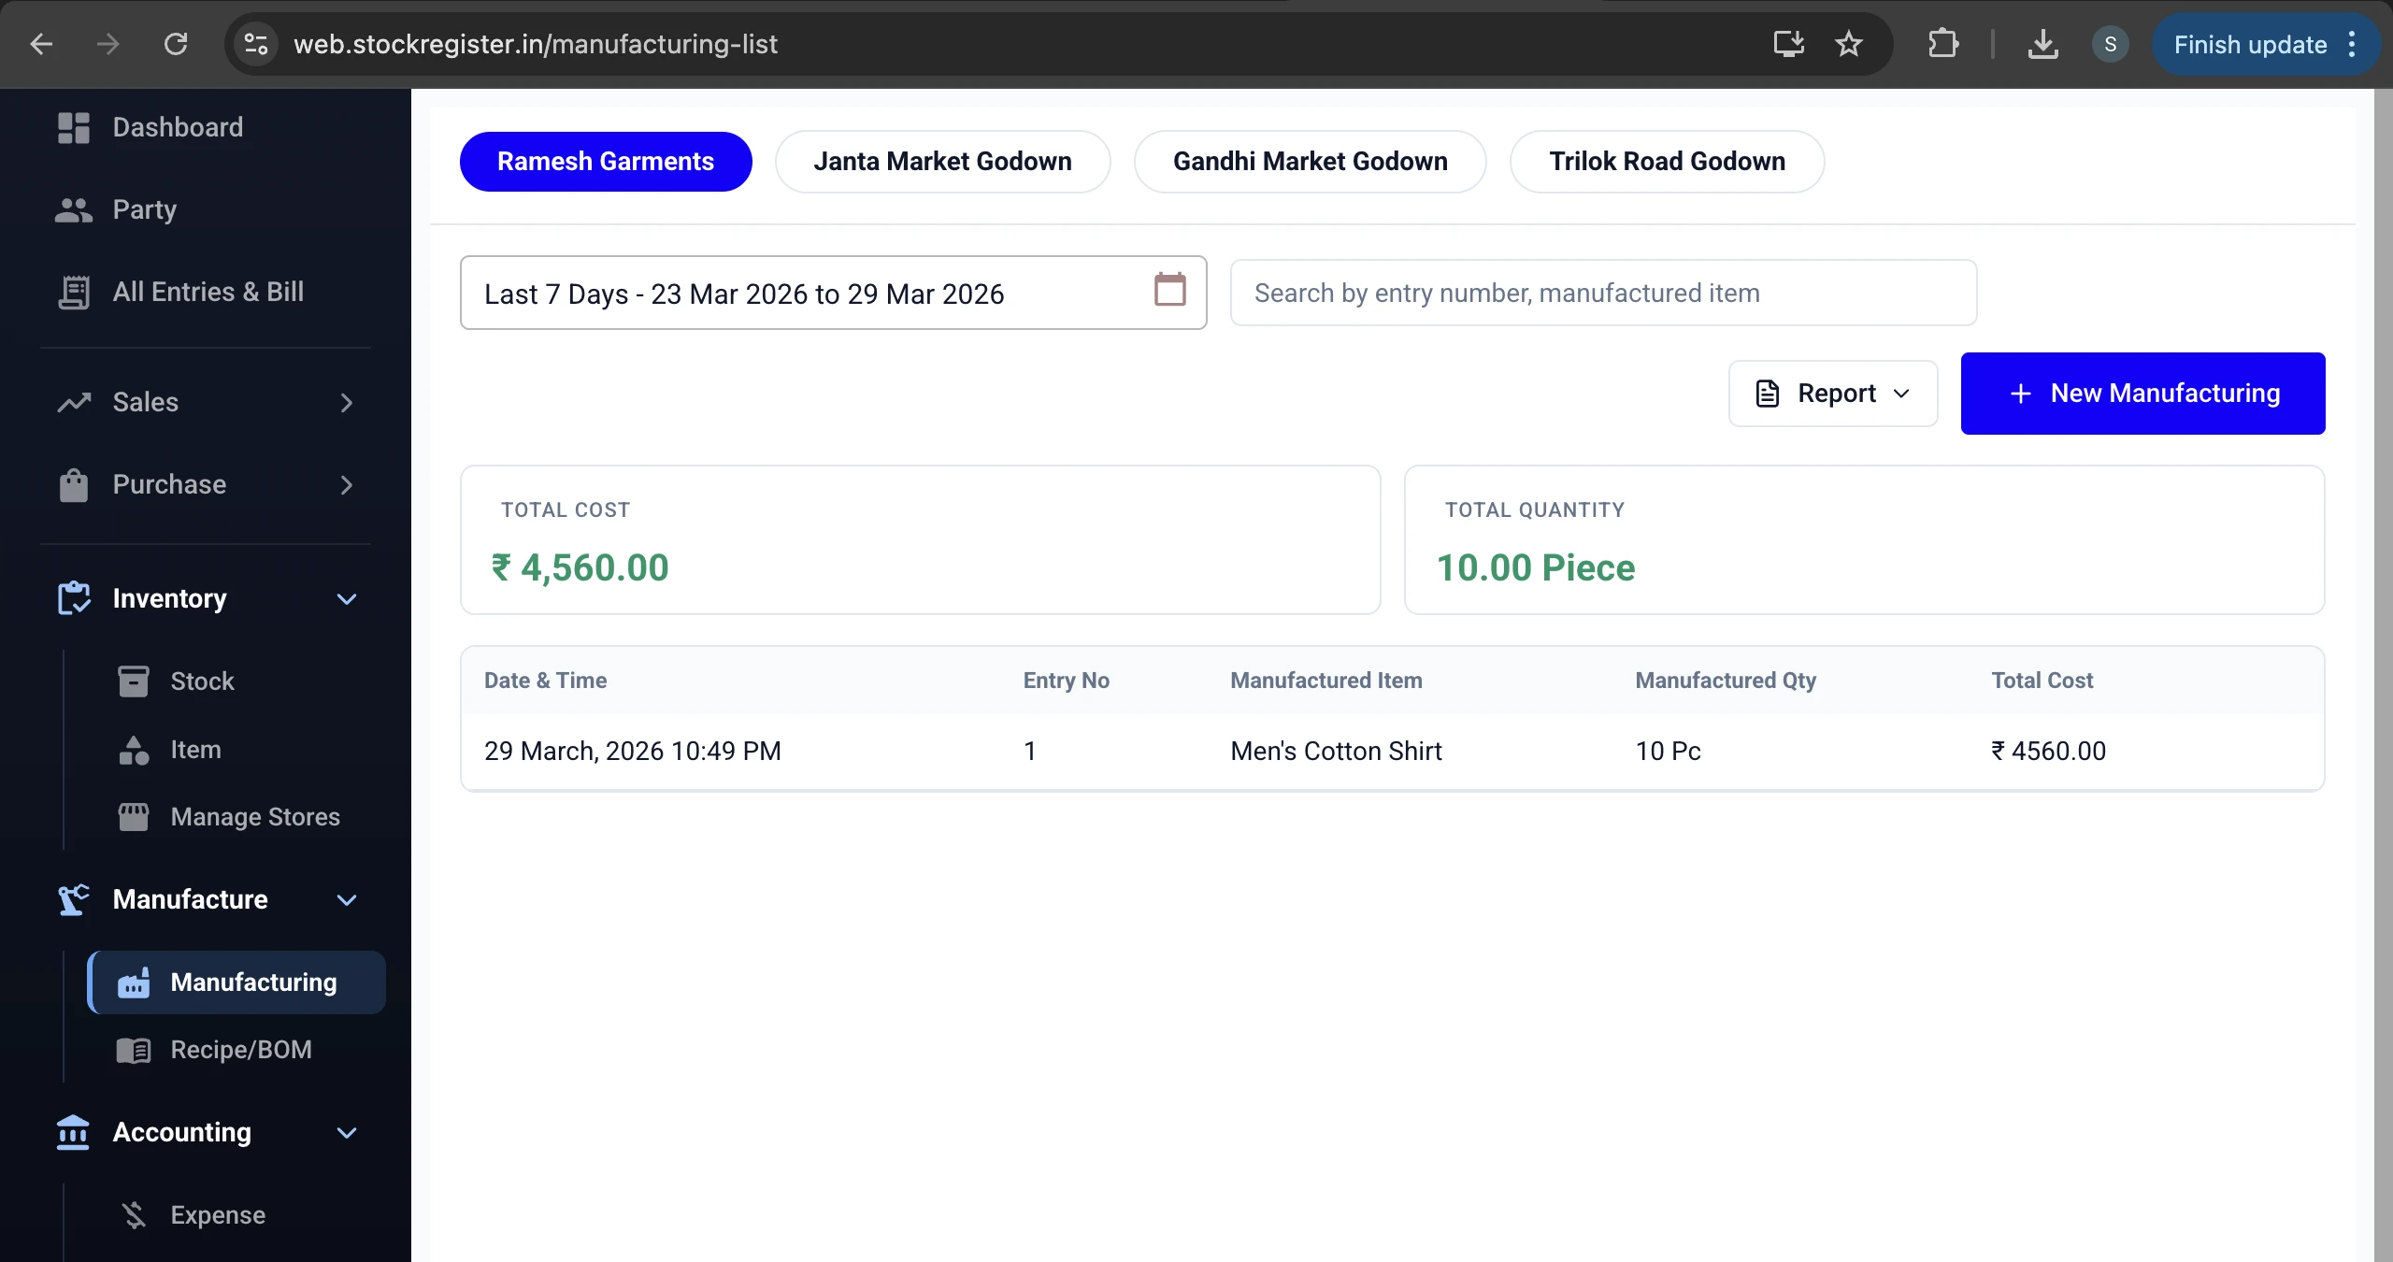Click the browser extensions puzzle icon
This screenshot has height=1262, width=2393.
tap(1943, 43)
